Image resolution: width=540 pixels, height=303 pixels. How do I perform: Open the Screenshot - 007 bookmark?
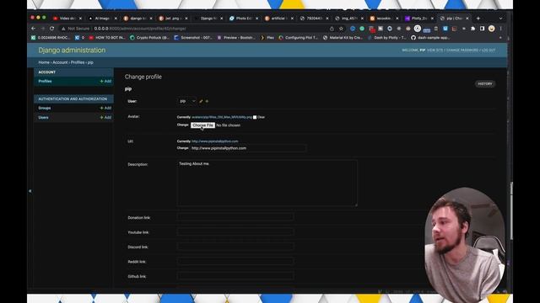[x=193, y=38]
